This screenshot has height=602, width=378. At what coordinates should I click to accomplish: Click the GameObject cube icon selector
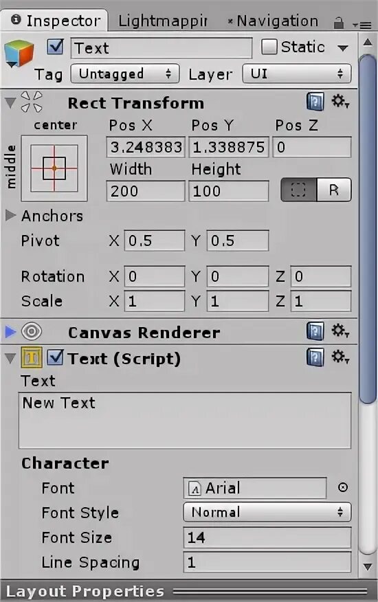pyautogui.click(x=19, y=54)
